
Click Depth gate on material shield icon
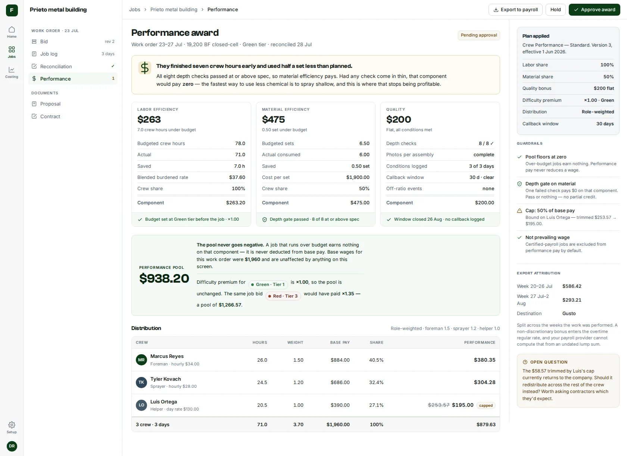[x=520, y=184]
